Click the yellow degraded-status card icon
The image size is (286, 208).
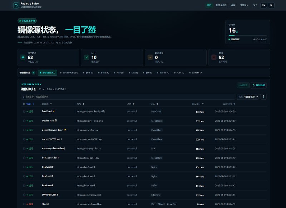(150, 57)
